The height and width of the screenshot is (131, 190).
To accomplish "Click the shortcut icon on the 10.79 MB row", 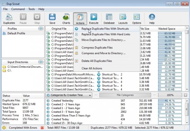I will point(99,74).
